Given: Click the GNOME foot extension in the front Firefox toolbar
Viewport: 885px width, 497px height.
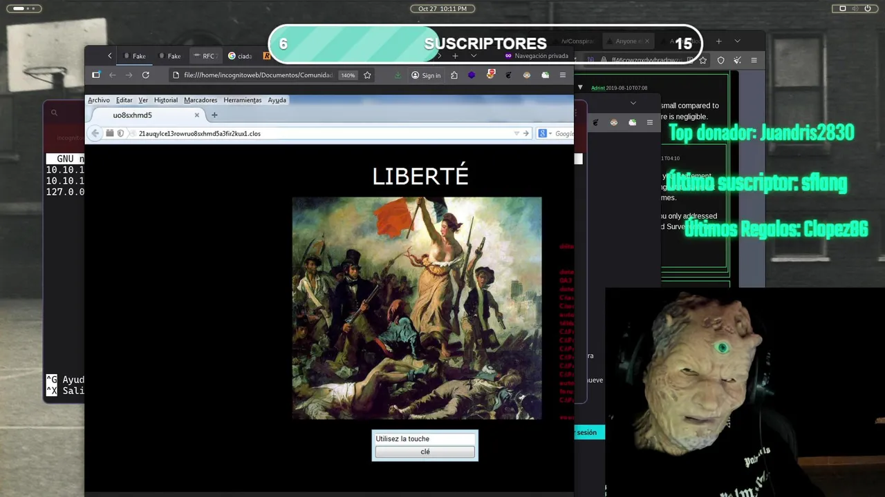Looking at the screenshot, I should (508, 75).
